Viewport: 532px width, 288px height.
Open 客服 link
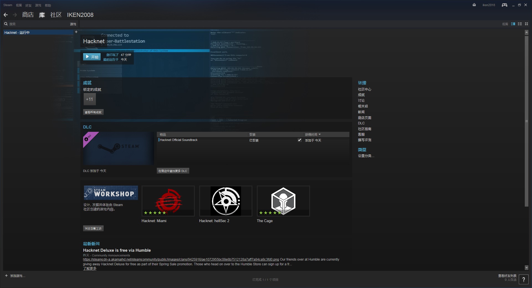[361, 134]
